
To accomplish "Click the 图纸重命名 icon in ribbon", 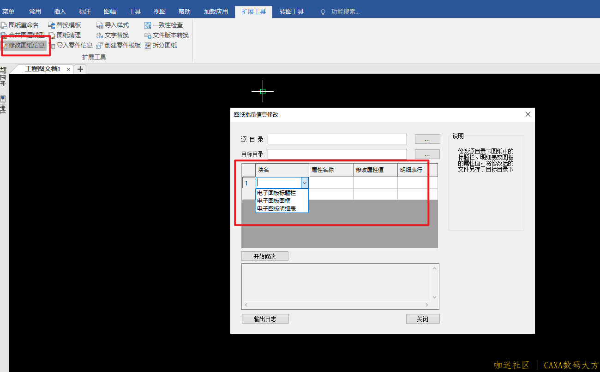I will click(x=4, y=25).
